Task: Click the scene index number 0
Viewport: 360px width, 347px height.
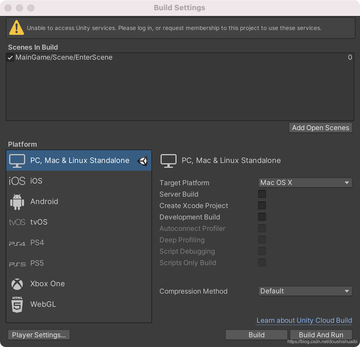Action: 350,57
